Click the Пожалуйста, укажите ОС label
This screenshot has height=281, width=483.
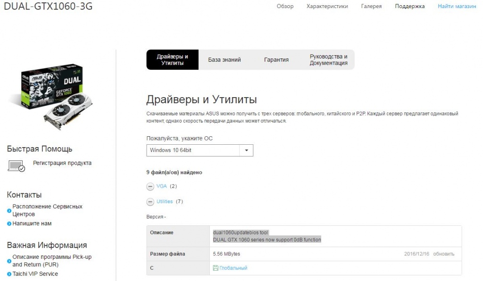click(x=180, y=139)
